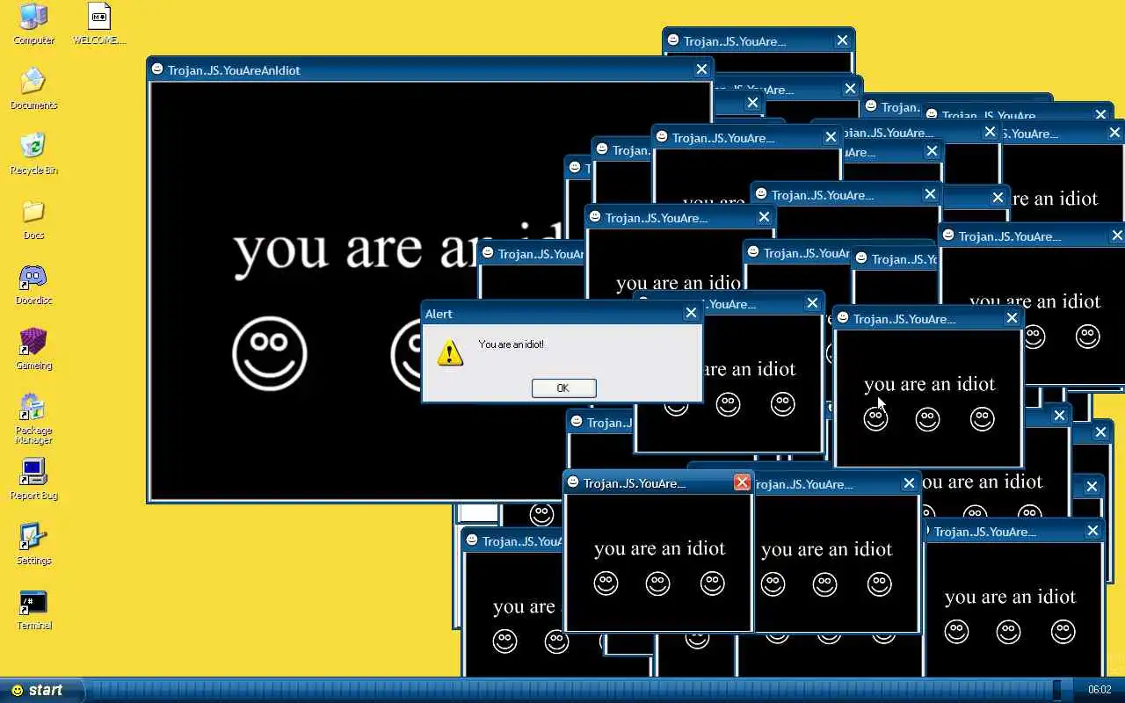
Task: Launch the Terminal shortcut
Action: (33, 609)
